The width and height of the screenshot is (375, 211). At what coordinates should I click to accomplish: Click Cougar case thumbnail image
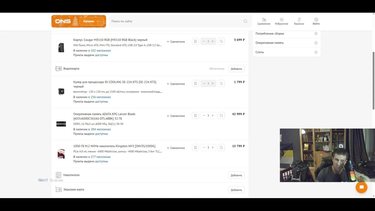[x=61, y=47]
